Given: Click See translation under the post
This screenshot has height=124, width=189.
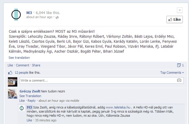Looking at the screenshot, I should click(19, 58).
